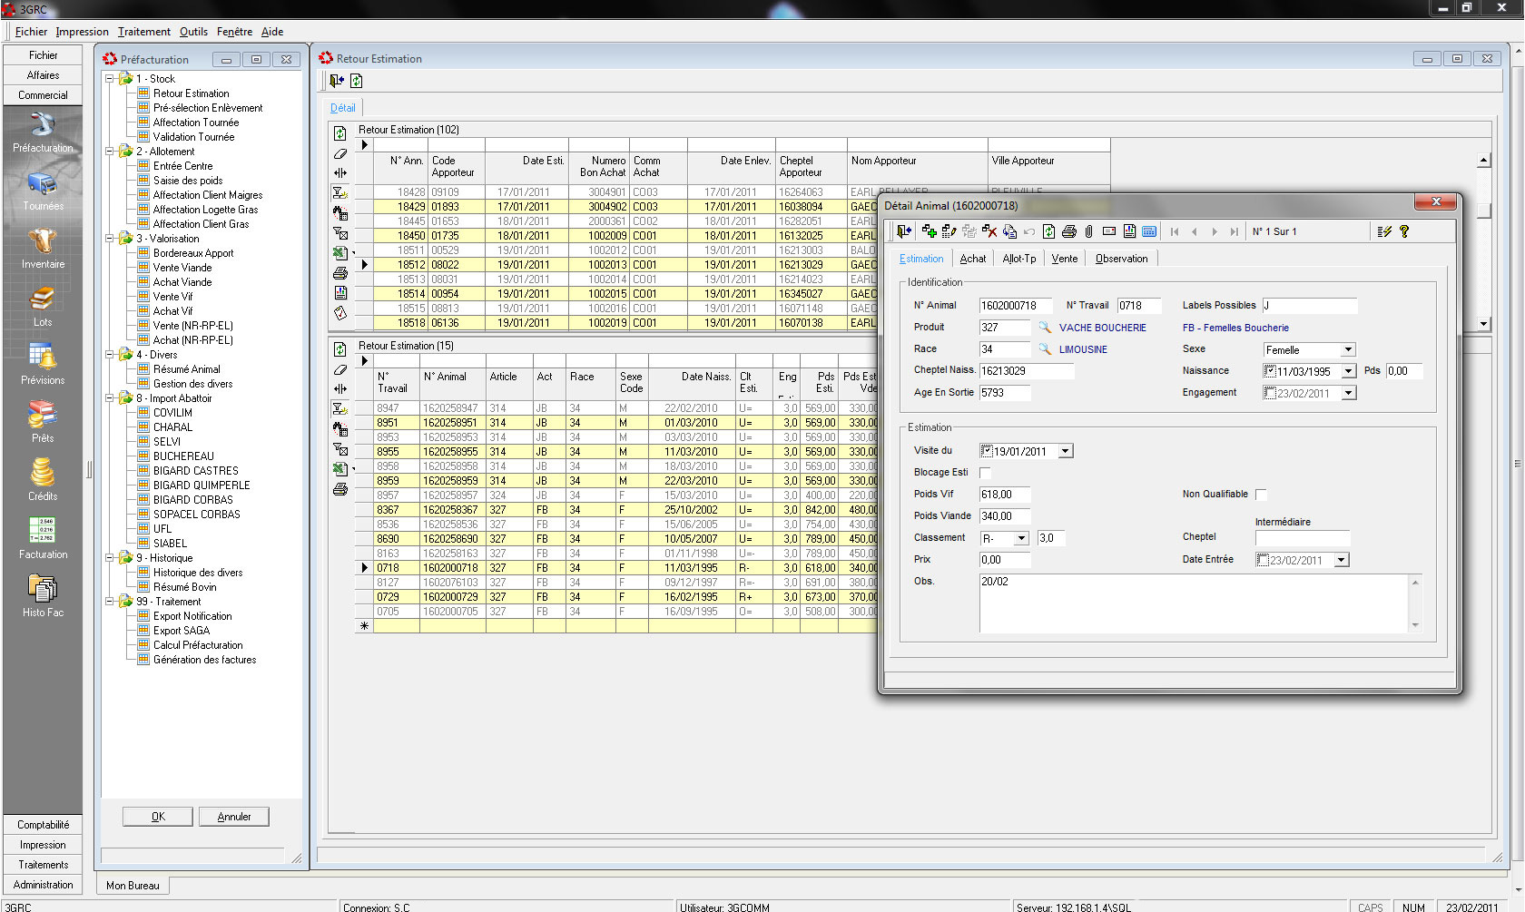1525x912 pixels.
Task: Open the Comptabilité sidebar section
Action: click(x=43, y=825)
